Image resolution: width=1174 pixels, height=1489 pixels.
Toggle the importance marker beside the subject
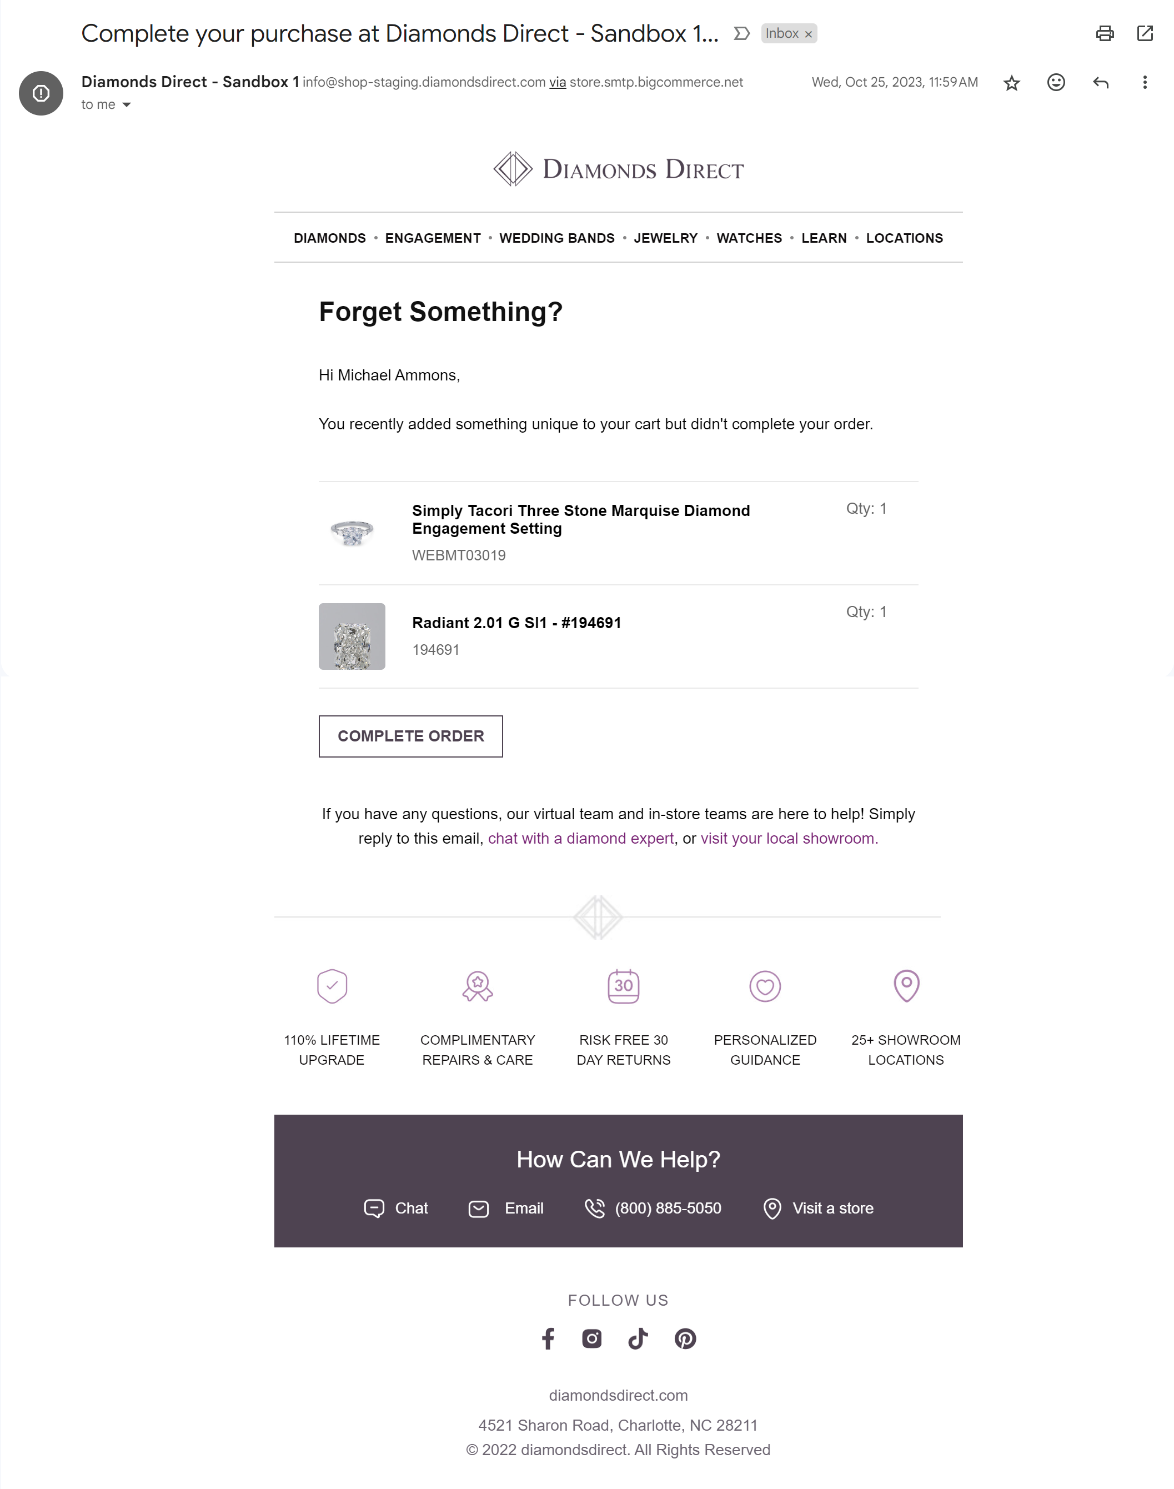pyautogui.click(x=741, y=33)
